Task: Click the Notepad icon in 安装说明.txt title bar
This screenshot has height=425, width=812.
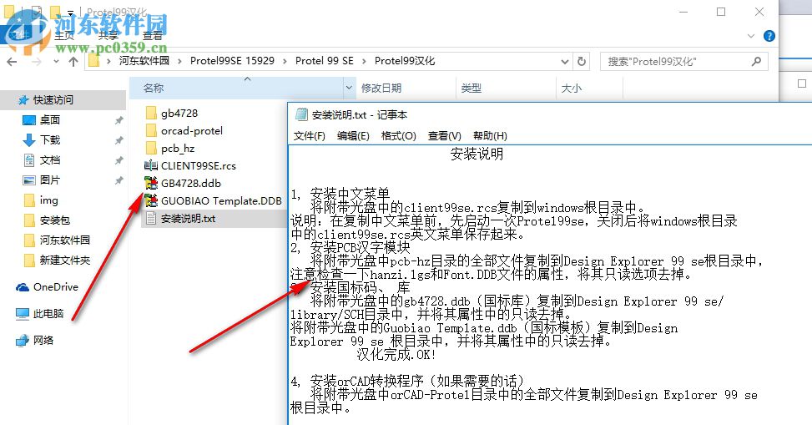Action: [x=301, y=115]
